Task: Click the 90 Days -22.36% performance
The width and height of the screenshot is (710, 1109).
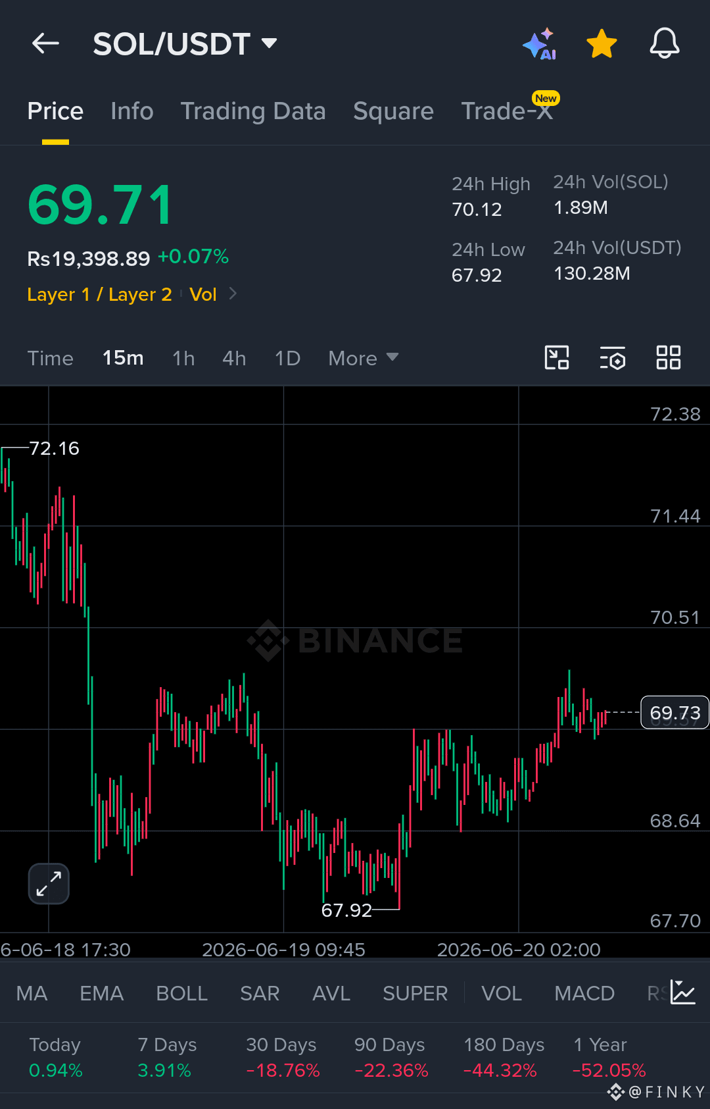Action: 391,1057
